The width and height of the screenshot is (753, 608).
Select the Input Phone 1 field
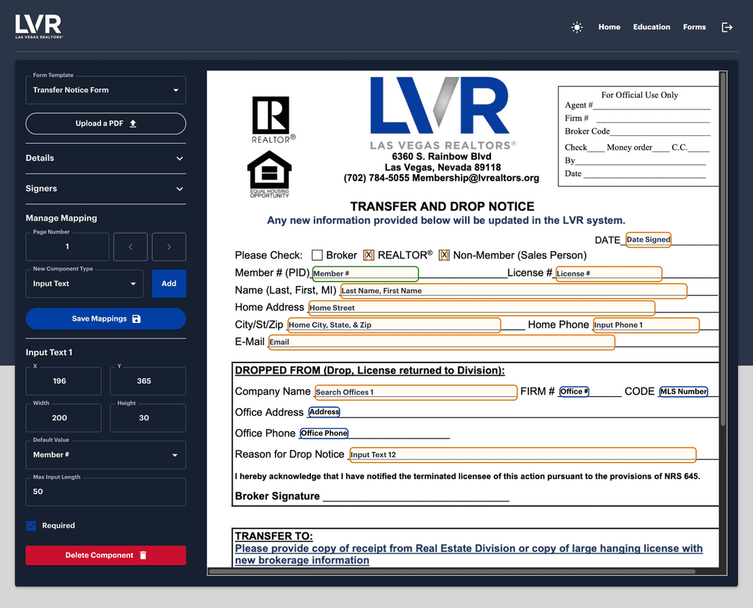[x=646, y=325]
